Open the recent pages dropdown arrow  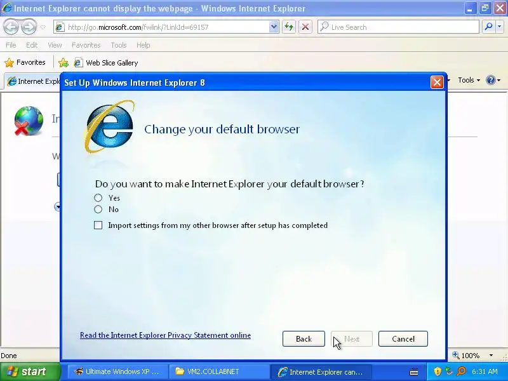tap(43, 27)
